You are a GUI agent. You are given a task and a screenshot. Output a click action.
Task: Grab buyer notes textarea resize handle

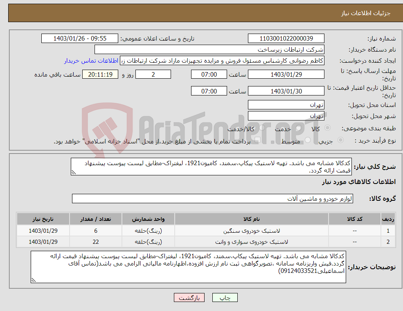[x=34, y=280]
